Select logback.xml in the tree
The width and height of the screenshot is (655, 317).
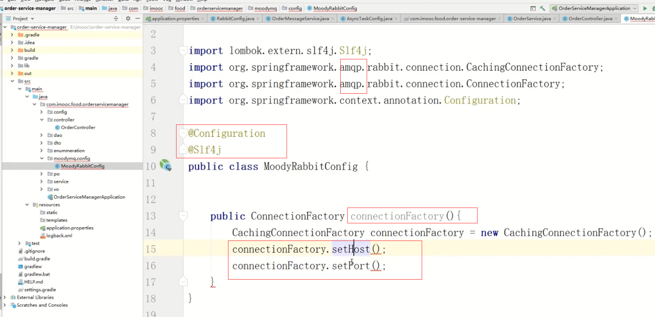[56, 236]
